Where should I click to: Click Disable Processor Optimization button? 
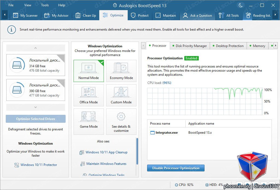(x=176, y=168)
